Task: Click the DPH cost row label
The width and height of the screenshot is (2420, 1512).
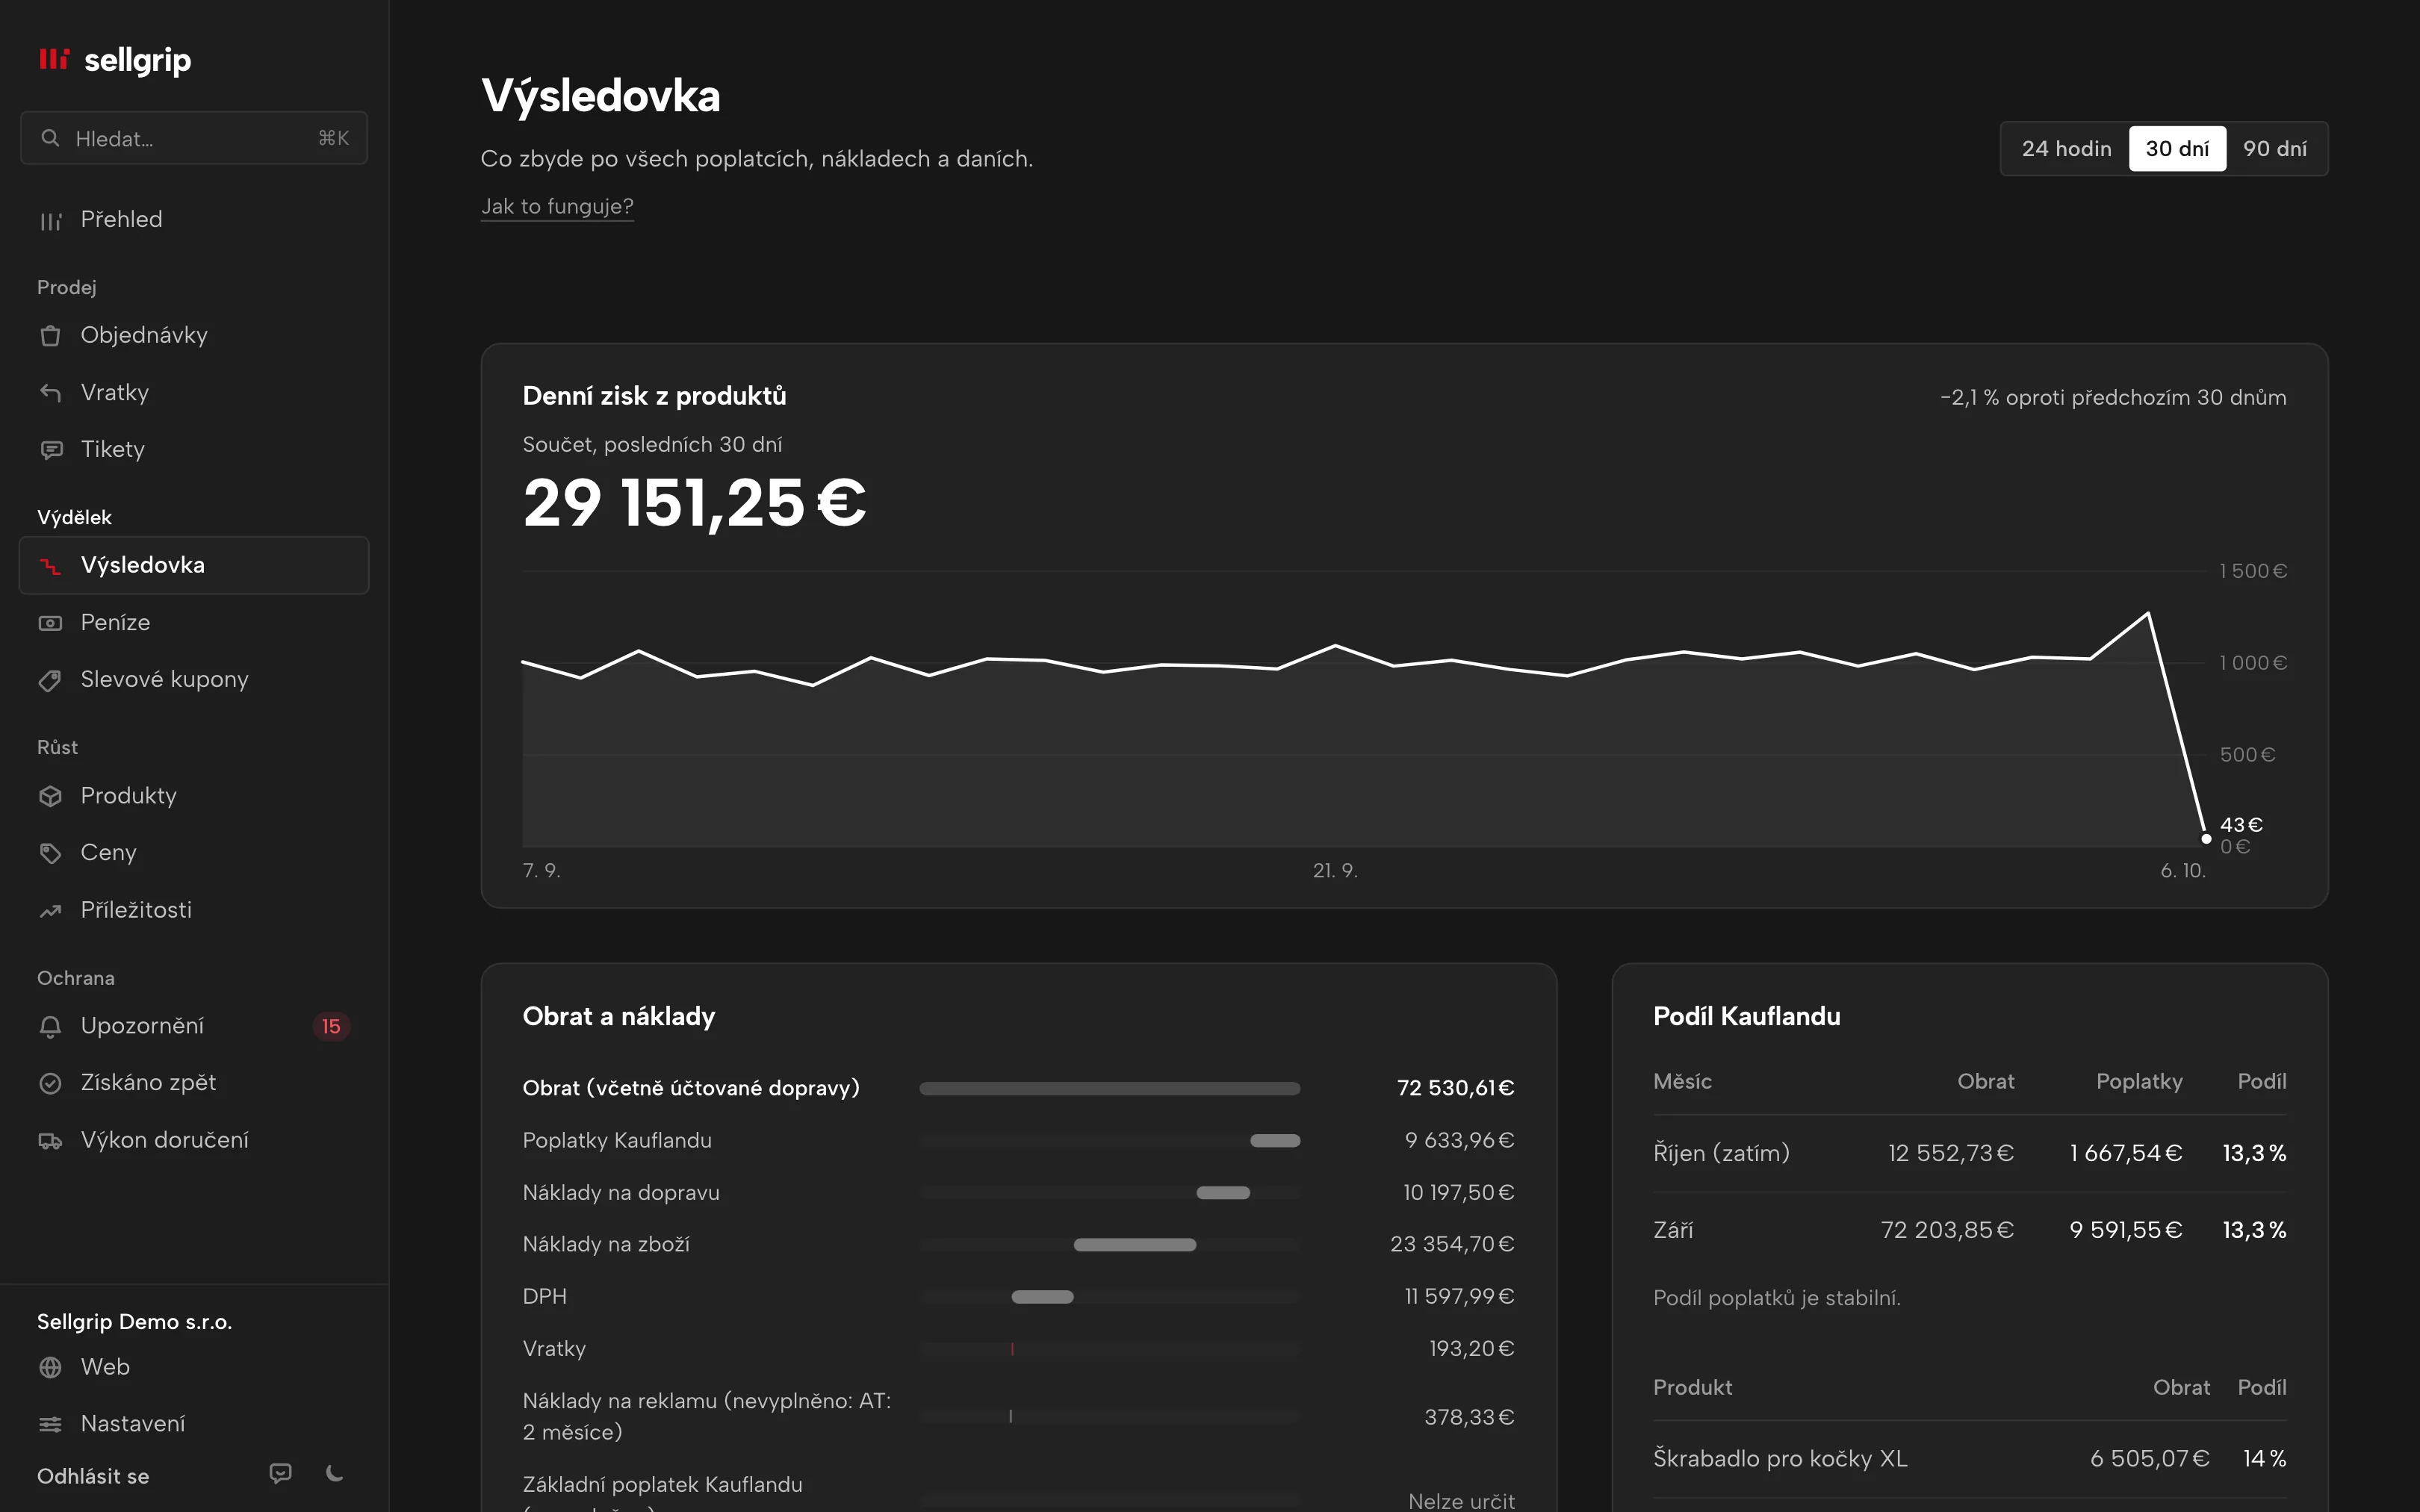Action: click(x=545, y=1297)
